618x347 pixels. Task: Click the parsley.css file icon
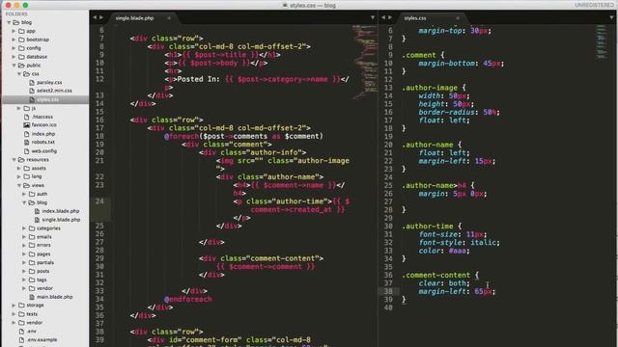pos(32,83)
